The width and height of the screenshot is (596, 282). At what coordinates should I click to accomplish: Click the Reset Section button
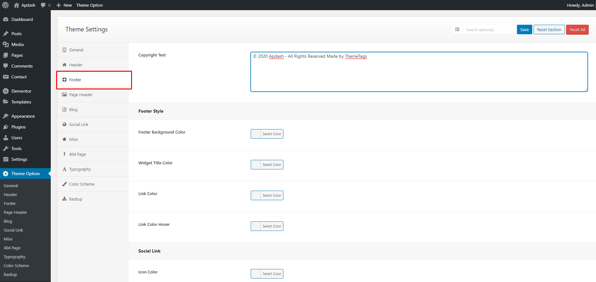549,30
